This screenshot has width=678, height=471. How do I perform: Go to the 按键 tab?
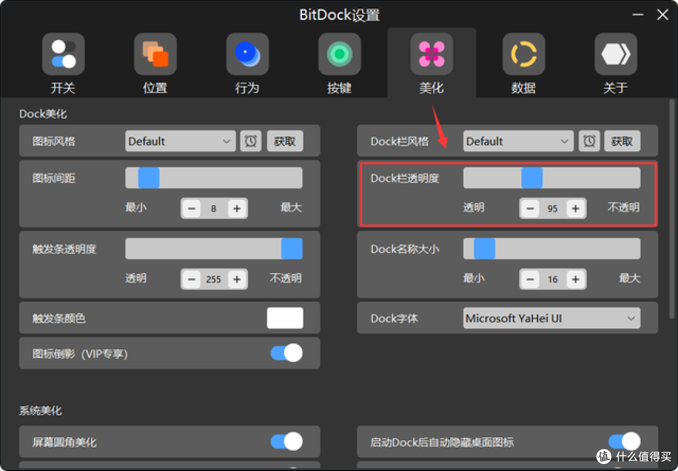(x=340, y=64)
